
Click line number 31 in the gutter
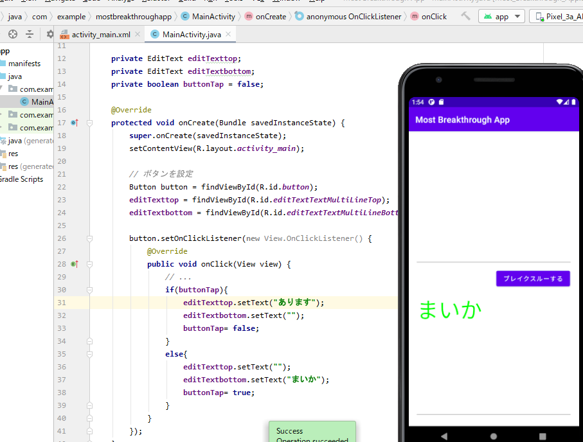(x=62, y=303)
